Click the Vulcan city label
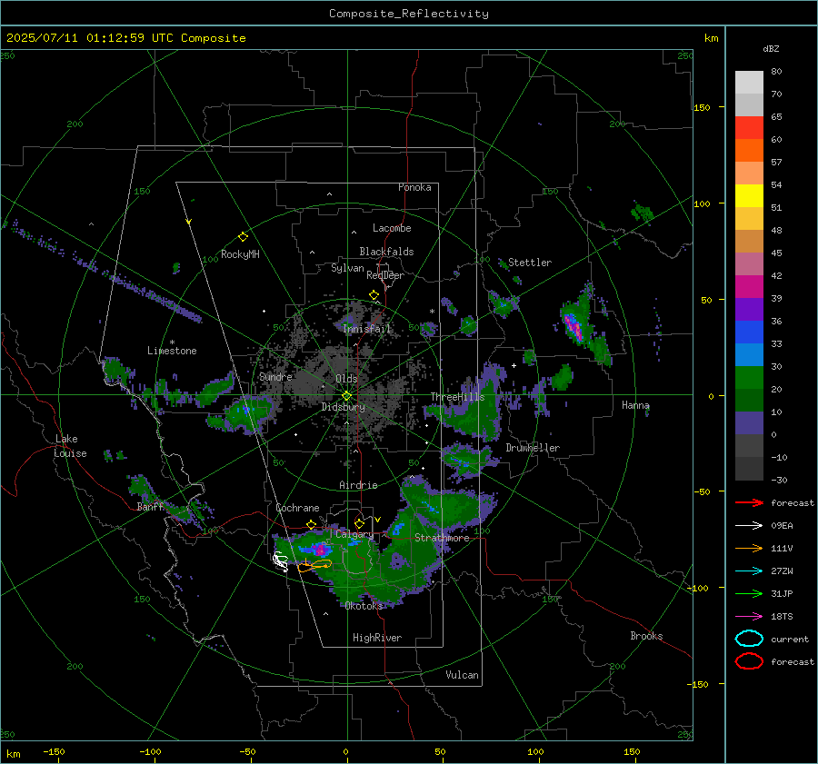 (462, 675)
